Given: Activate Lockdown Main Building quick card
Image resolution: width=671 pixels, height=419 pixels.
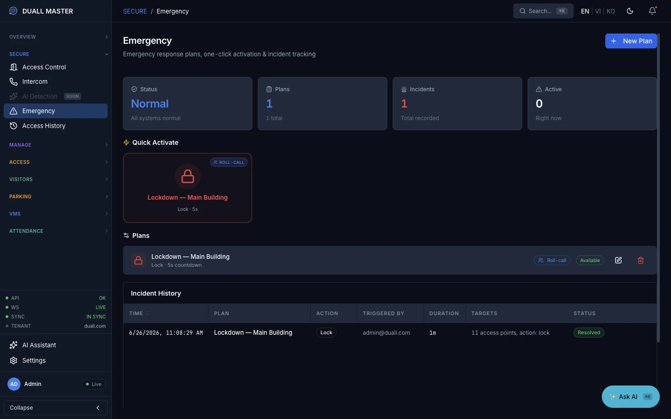Looking at the screenshot, I should tap(188, 188).
